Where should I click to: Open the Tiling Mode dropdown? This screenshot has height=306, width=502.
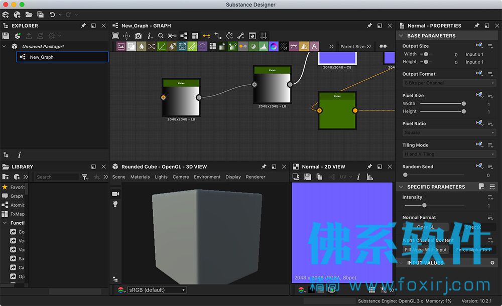tap(449, 154)
